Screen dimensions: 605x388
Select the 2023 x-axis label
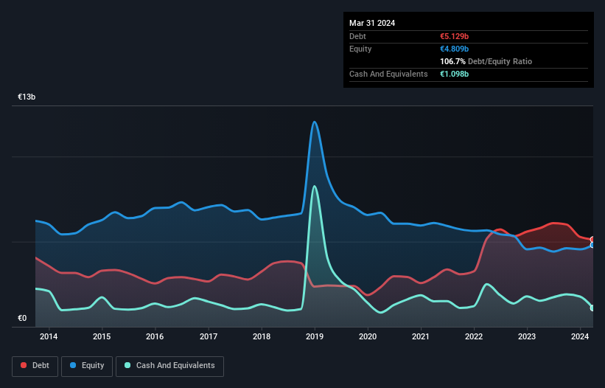(527, 336)
